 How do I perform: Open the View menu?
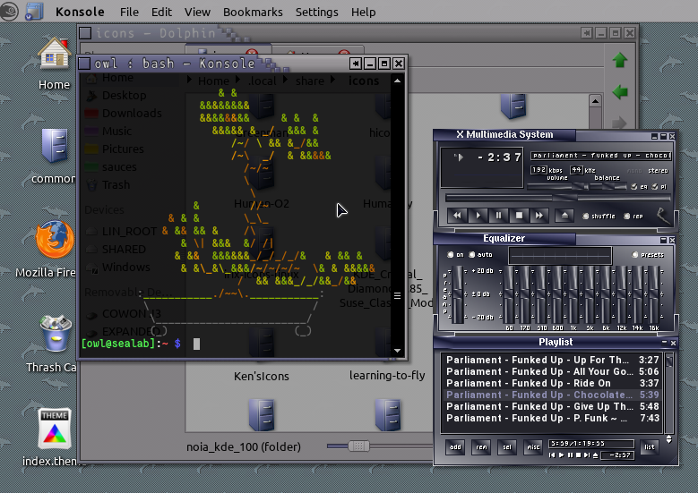(197, 12)
